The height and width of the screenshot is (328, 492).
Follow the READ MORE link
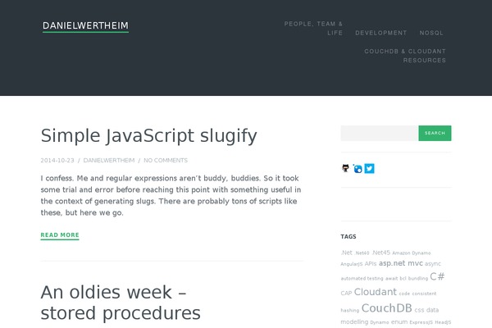pyautogui.click(x=60, y=235)
